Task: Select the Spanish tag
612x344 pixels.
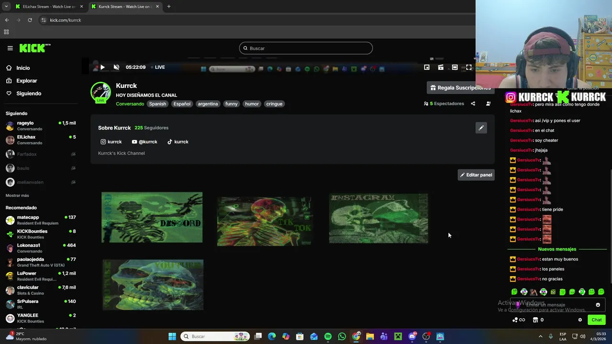Action: tap(157, 104)
